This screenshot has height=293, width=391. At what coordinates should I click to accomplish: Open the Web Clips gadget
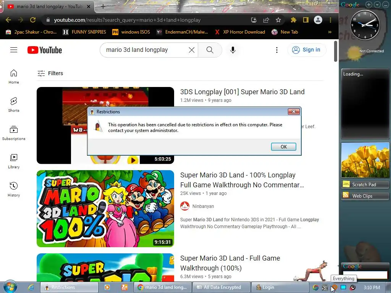pos(365,196)
